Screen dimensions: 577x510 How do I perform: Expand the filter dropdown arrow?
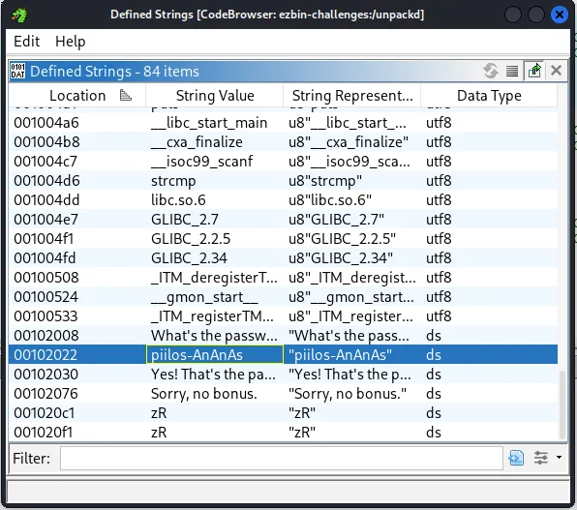[x=559, y=458]
